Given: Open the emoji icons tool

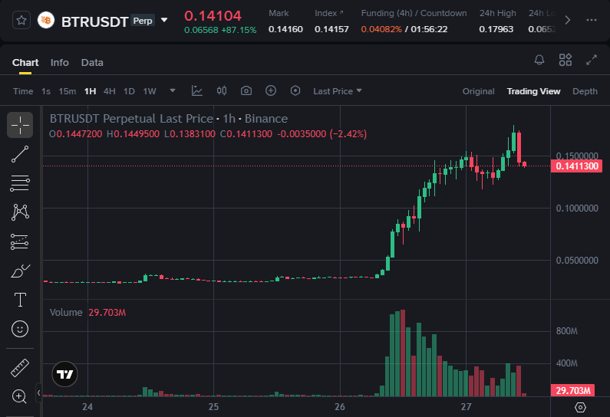Looking at the screenshot, I should pyautogui.click(x=20, y=329).
